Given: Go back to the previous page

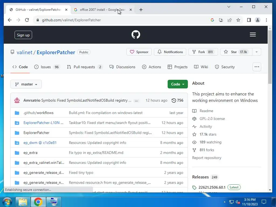Looking at the screenshot, I should [10, 20].
